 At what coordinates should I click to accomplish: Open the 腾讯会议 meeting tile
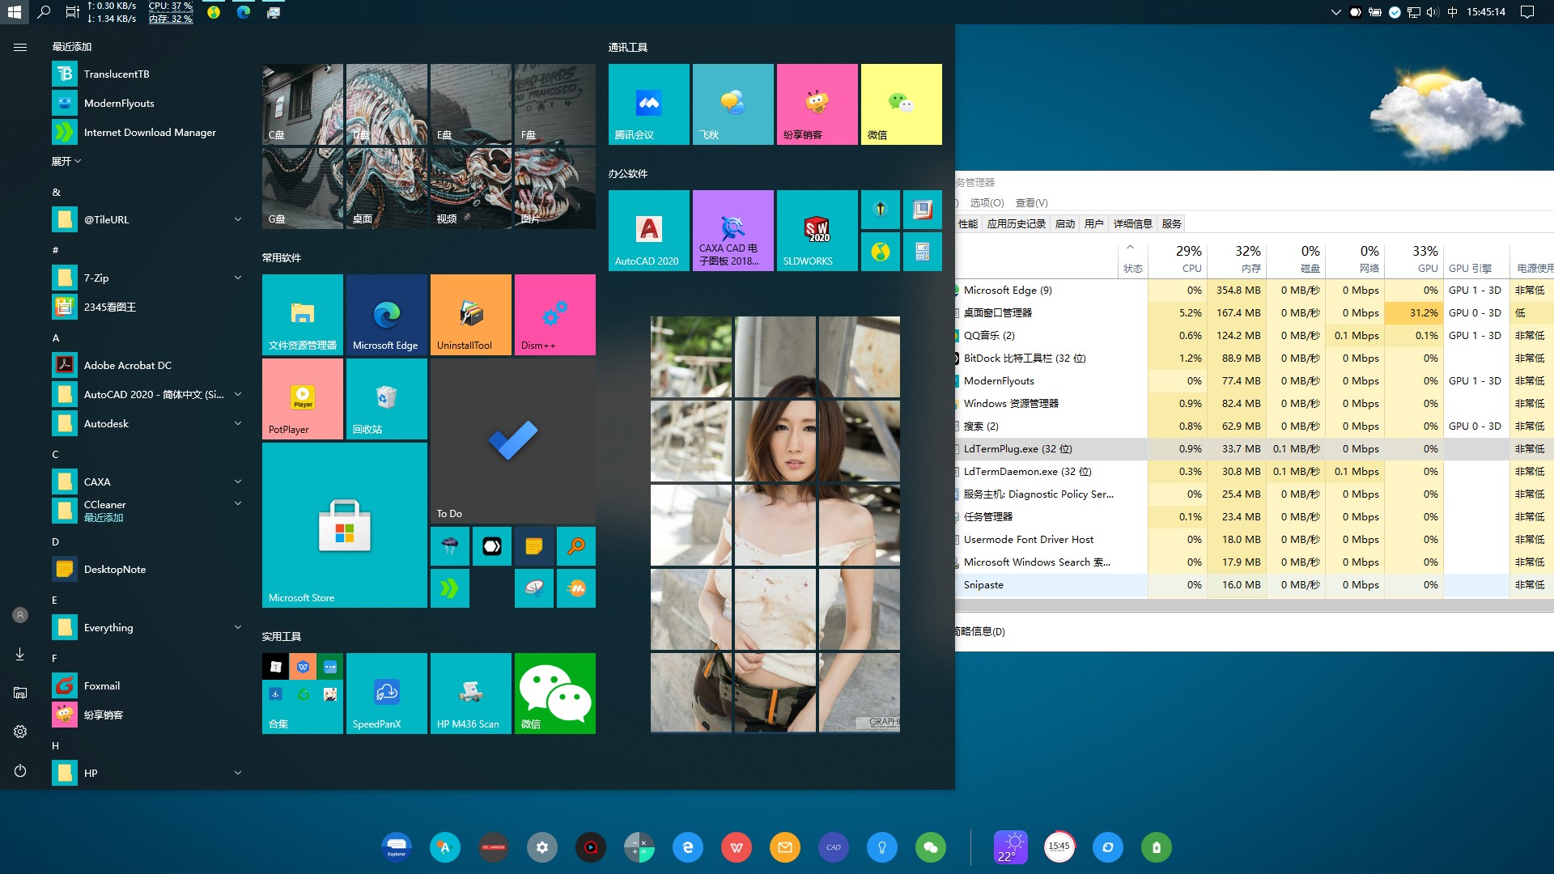[x=647, y=104]
